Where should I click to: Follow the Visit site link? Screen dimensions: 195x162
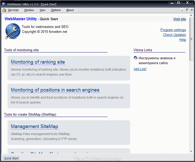point(180,19)
